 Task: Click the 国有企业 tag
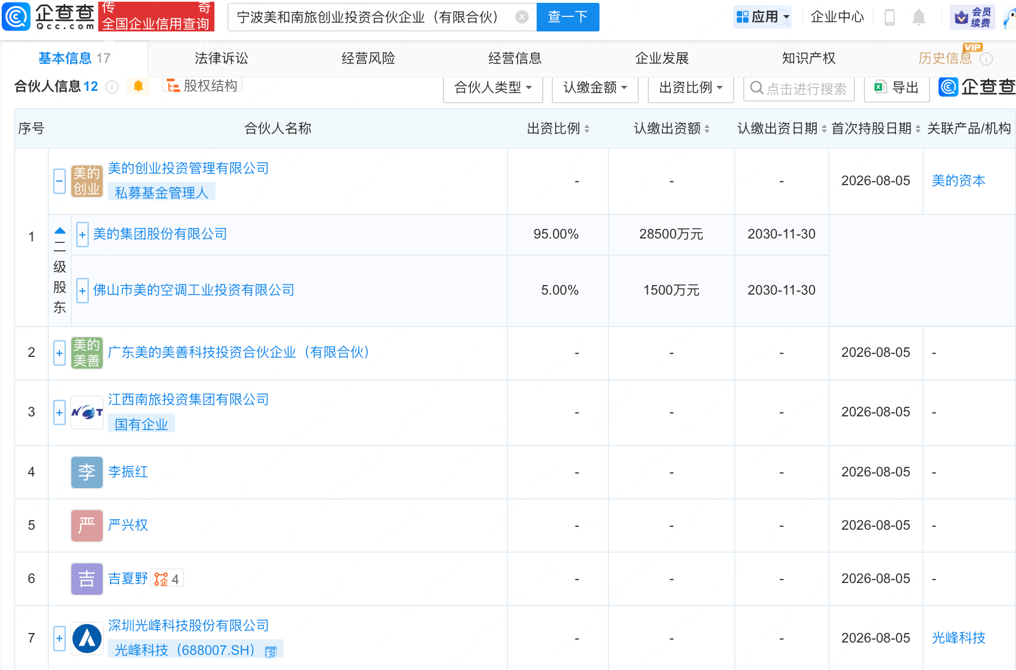coord(141,424)
